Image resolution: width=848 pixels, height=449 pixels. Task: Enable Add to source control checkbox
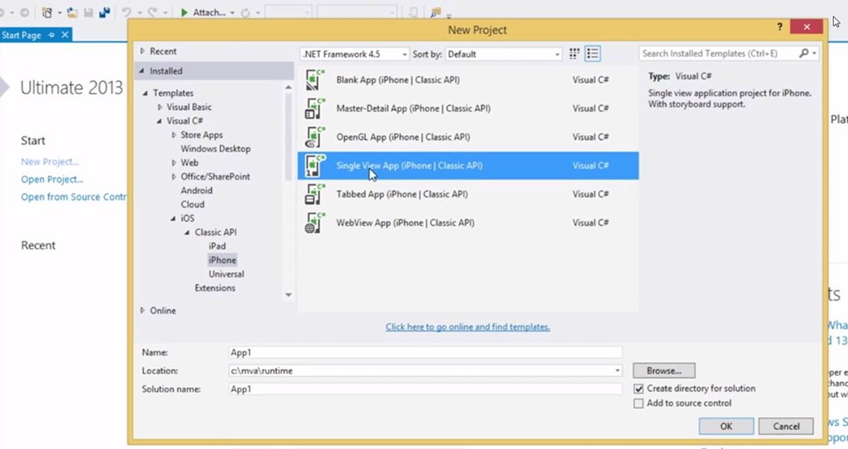point(638,404)
